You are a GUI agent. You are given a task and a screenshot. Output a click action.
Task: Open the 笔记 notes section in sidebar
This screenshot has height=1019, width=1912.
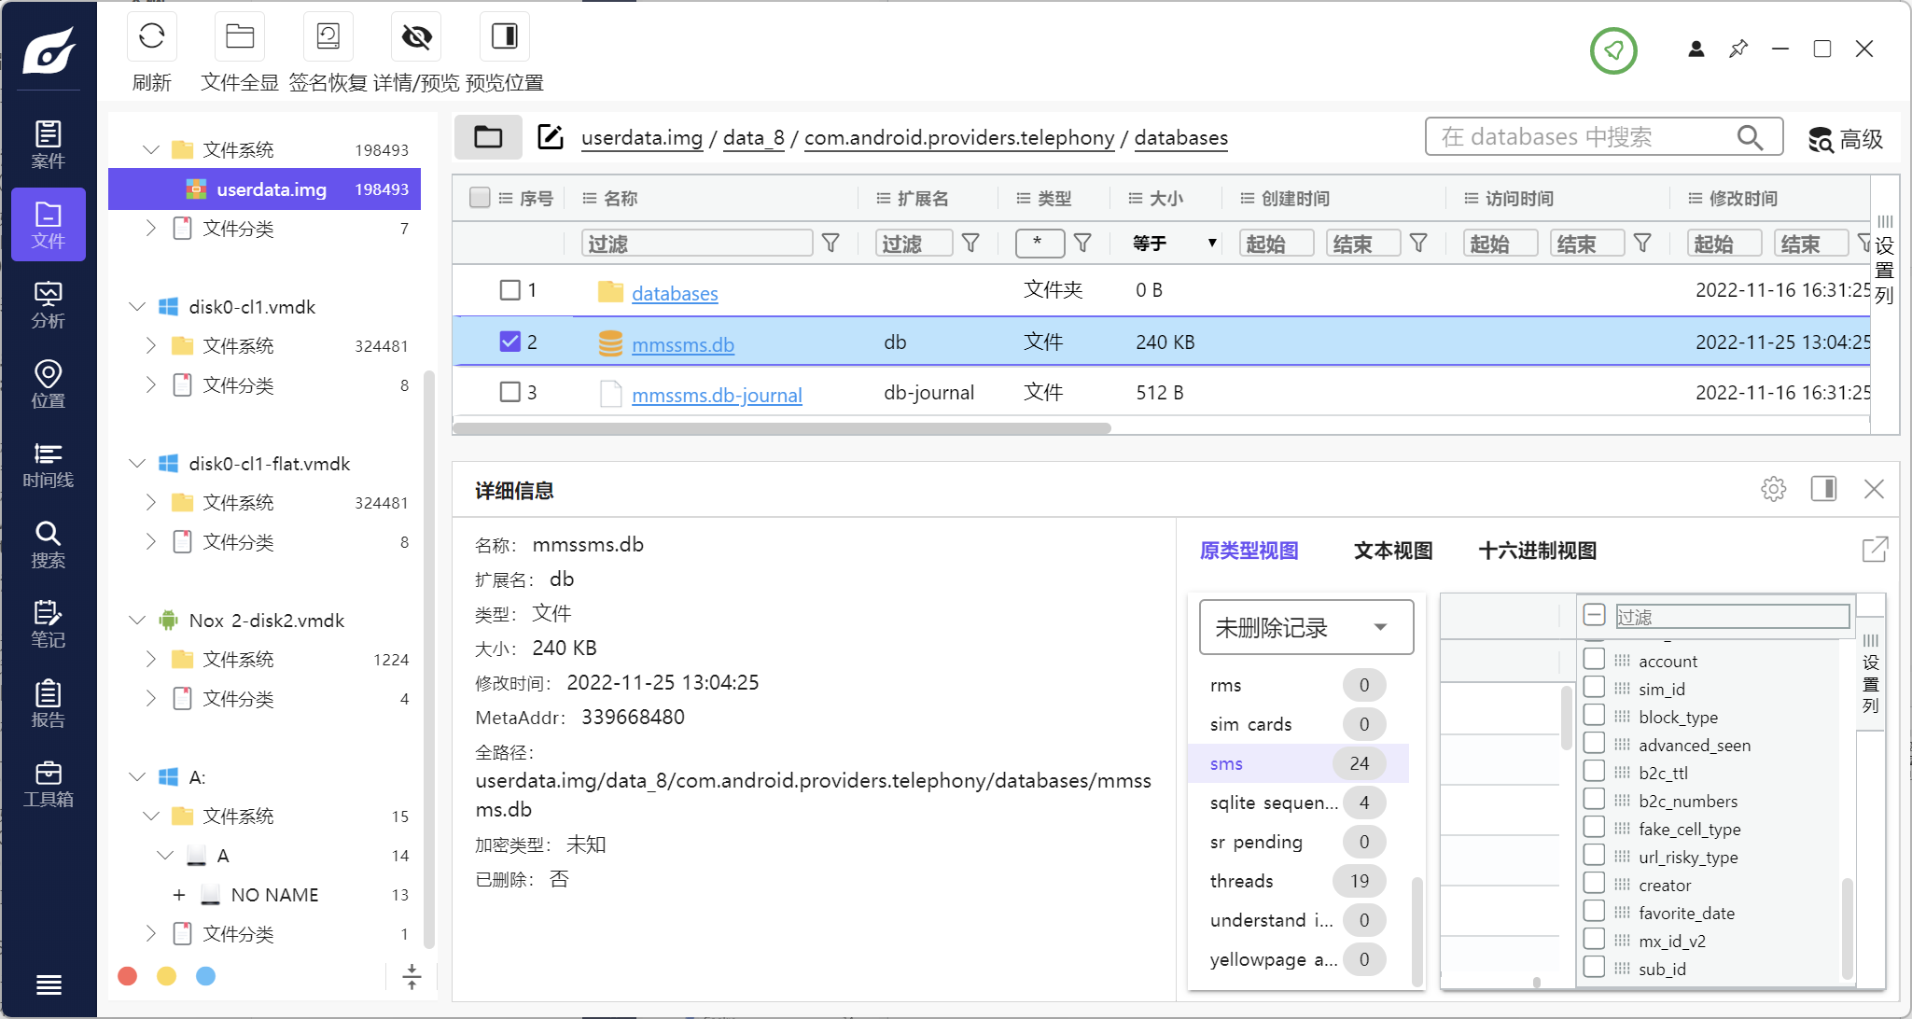pos(49,624)
